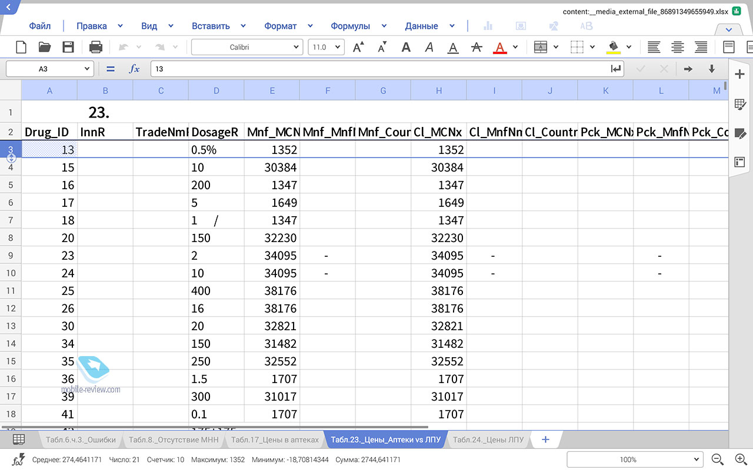This screenshot has width=753, height=470.
Task: Switch to sheet tab Табл.17_Цены в аптеках
Action: pyautogui.click(x=275, y=439)
